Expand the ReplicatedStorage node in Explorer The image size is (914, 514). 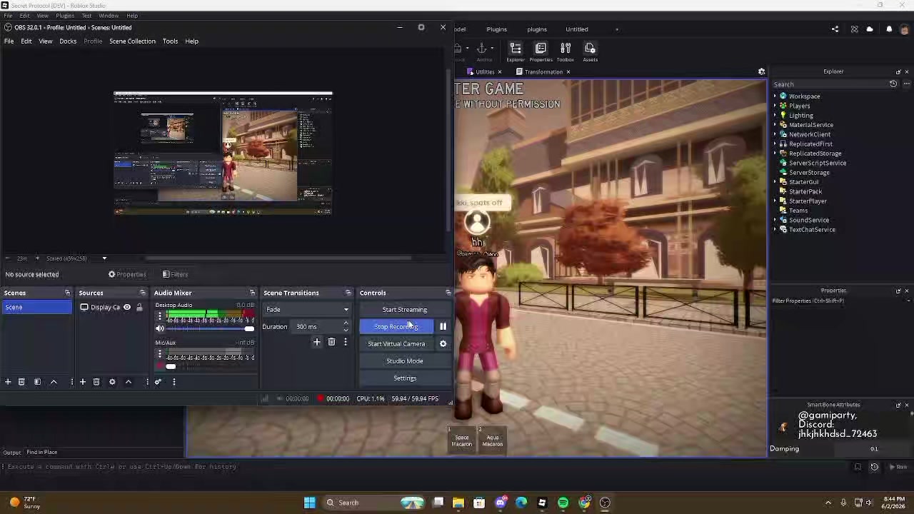click(x=775, y=153)
